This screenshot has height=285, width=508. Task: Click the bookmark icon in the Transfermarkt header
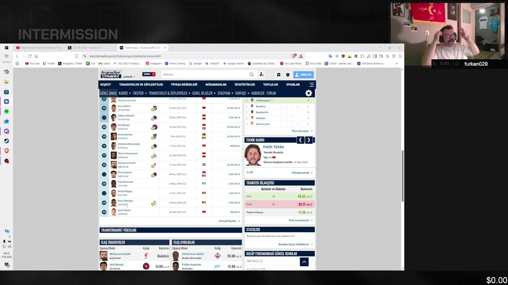(x=279, y=74)
